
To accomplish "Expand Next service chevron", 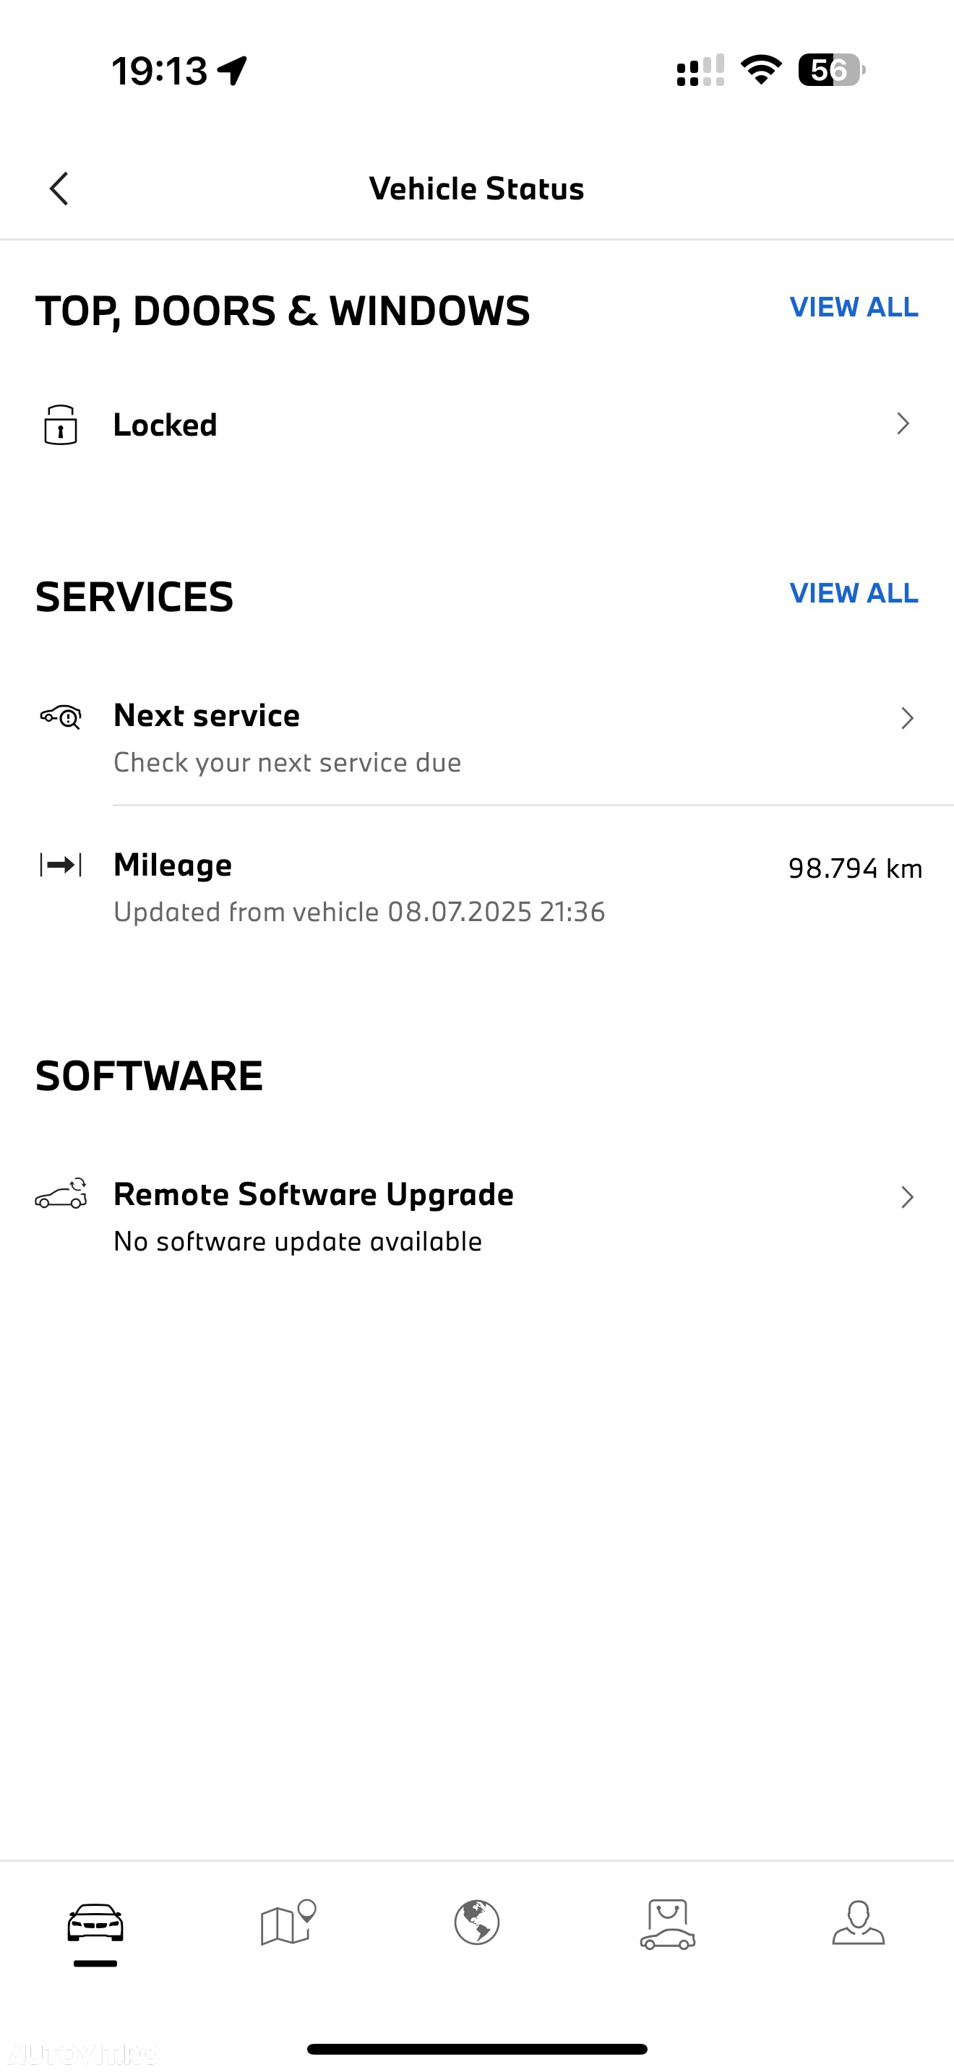I will coord(907,717).
